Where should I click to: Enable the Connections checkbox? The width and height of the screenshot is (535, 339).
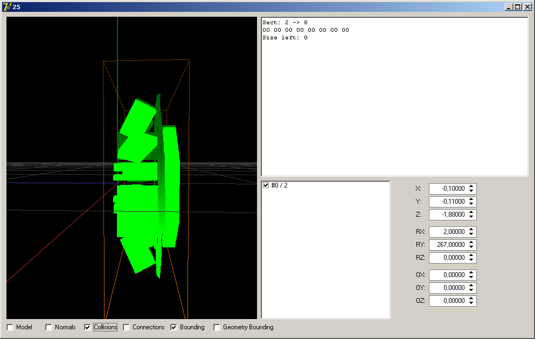point(127,327)
